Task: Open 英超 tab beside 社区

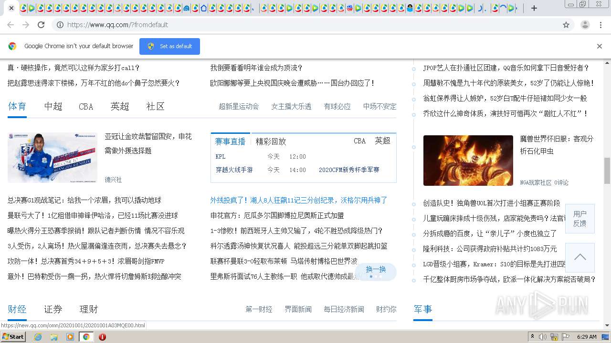Action: pos(120,106)
